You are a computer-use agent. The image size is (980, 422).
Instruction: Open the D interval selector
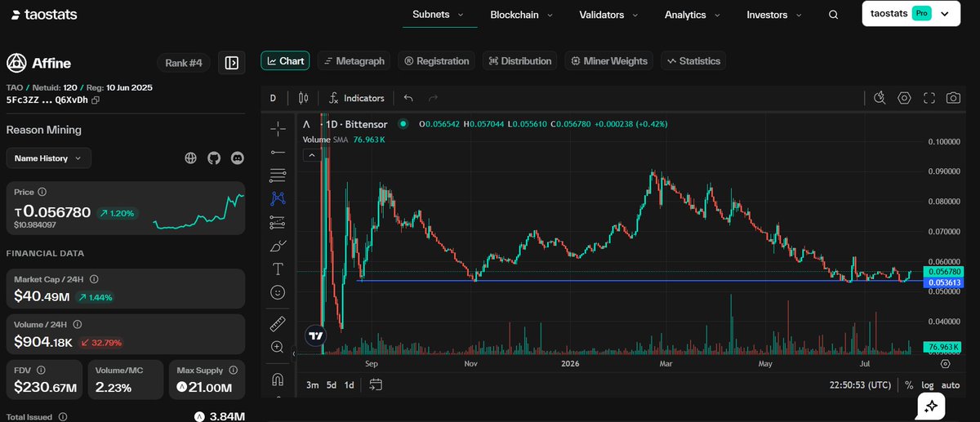click(274, 98)
